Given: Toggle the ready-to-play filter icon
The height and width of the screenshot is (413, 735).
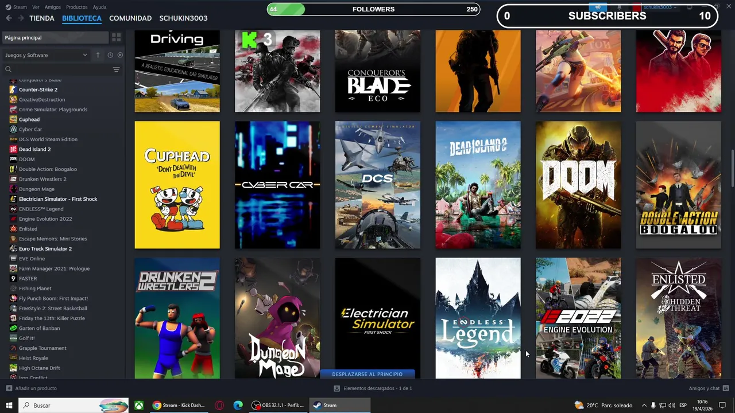Looking at the screenshot, I should (120, 55).
